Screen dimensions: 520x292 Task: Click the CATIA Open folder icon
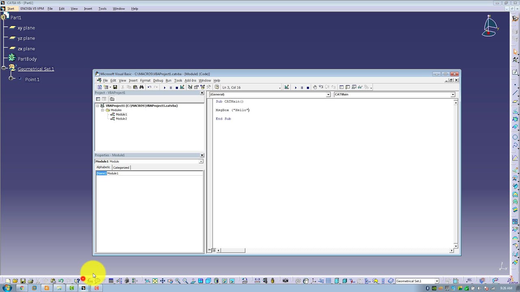click(15, 281)
